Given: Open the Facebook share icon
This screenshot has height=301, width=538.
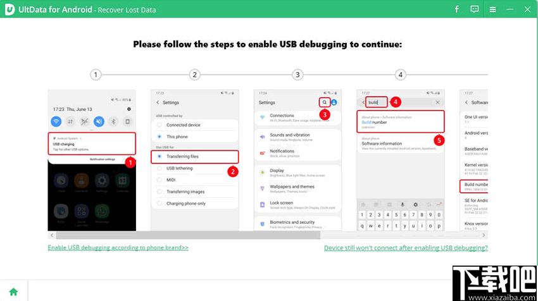Looking at the screenshot, I should tap(457, 9).
